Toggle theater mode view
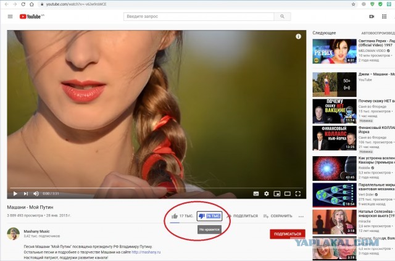The width and height of the screenshot is (395, 261). point(288,194)
